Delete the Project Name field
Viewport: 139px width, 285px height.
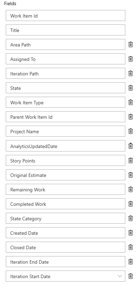(130, 131)
